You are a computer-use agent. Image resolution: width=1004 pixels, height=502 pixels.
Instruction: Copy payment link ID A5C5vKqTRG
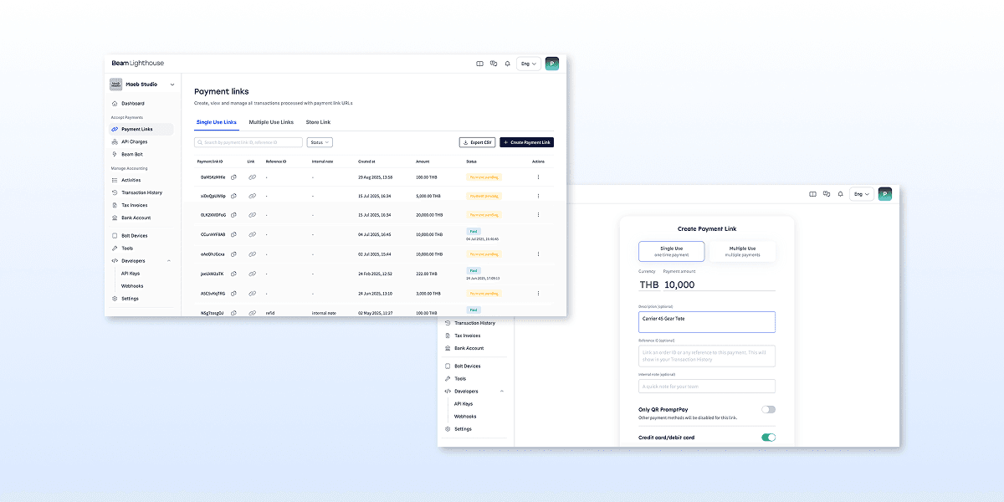233,294
